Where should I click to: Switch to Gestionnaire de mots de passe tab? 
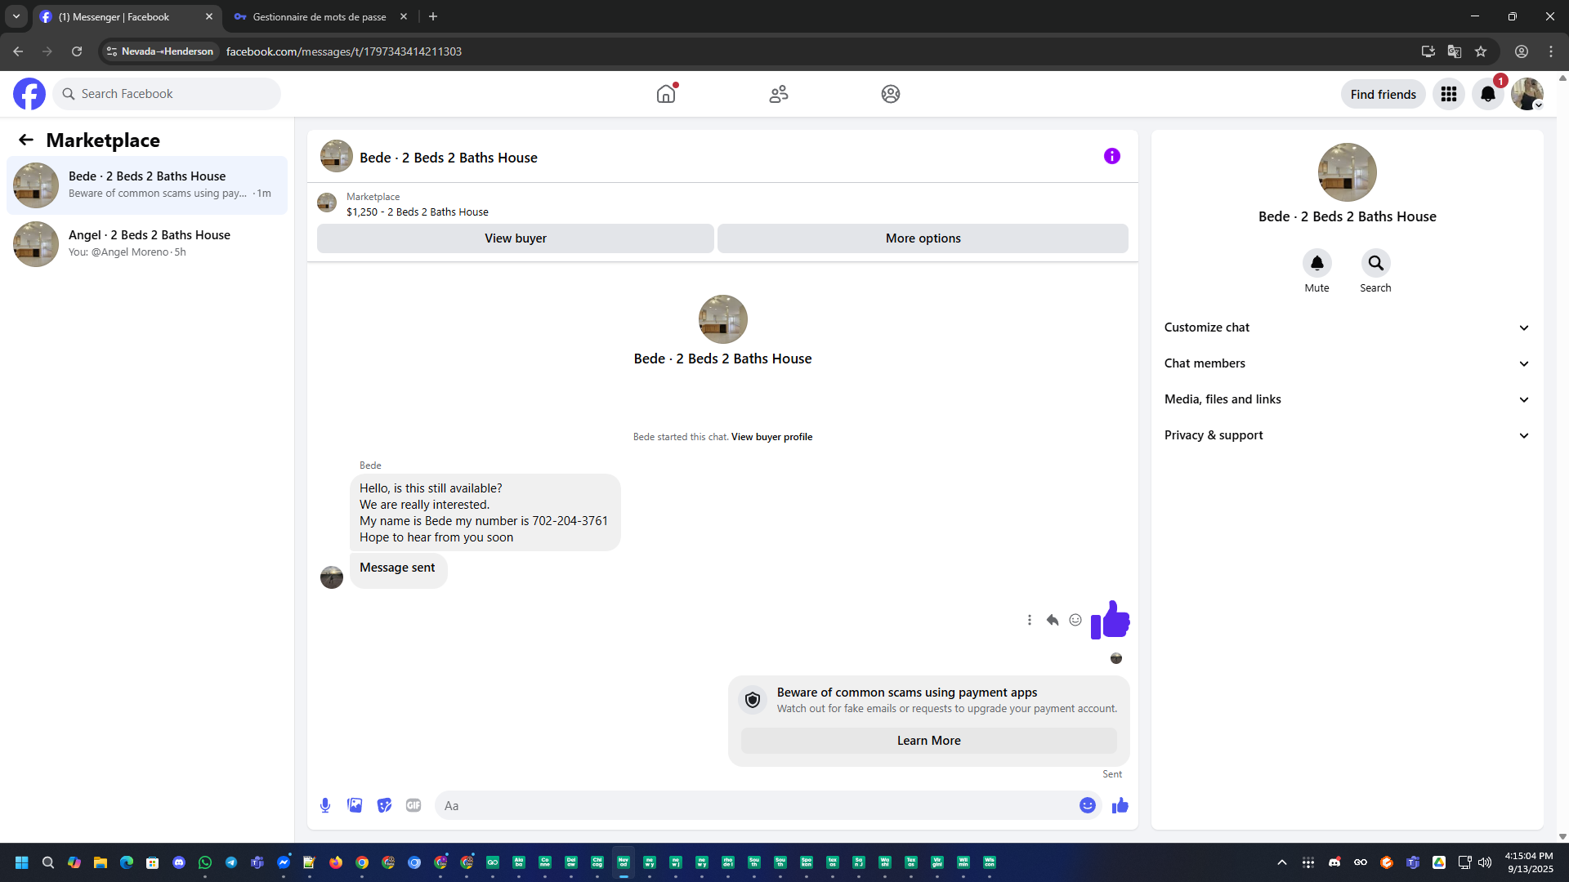tap(319, 16)
